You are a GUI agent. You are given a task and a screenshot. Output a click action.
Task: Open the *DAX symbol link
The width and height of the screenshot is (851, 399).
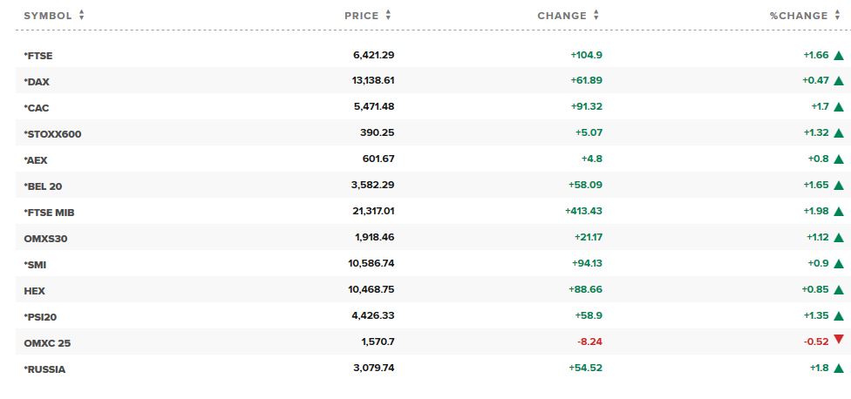[x=37, y=82]
